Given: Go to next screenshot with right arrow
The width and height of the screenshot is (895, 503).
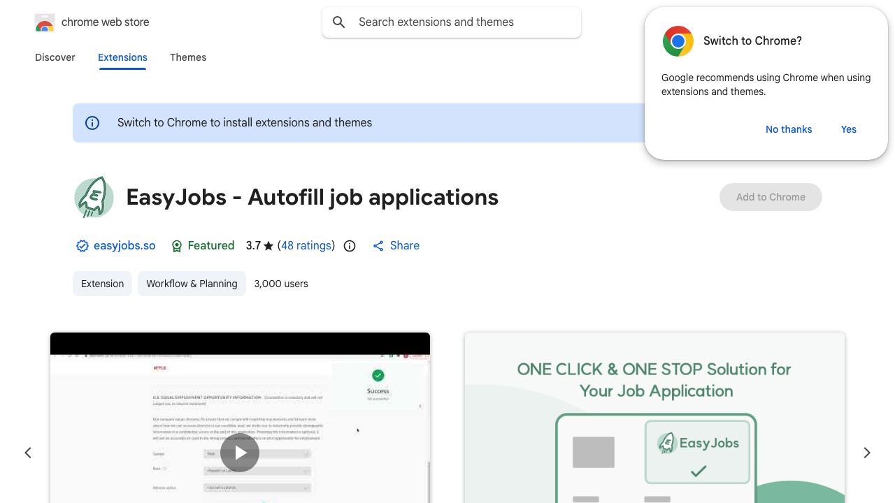Looking at the screenshot, I should tap(867, 453).
